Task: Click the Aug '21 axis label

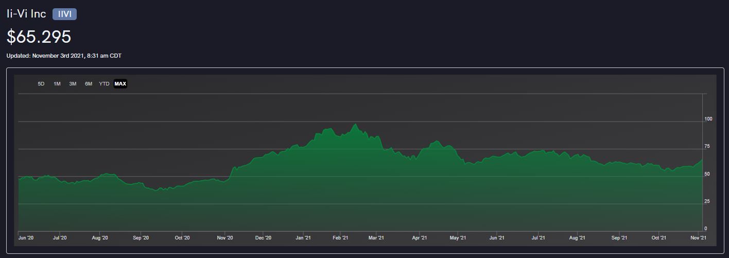Action: [577, 238]
